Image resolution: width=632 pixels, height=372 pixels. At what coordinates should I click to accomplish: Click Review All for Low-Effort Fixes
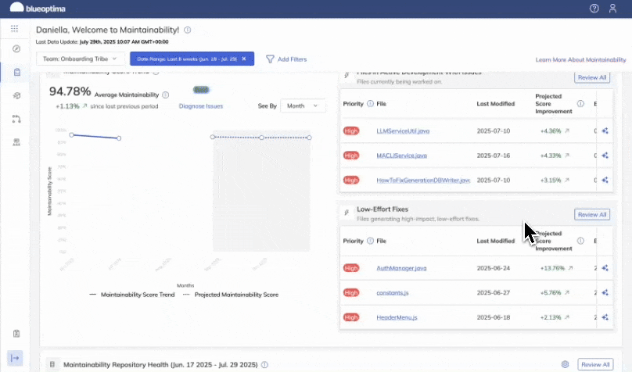click(x=591, y=215)
